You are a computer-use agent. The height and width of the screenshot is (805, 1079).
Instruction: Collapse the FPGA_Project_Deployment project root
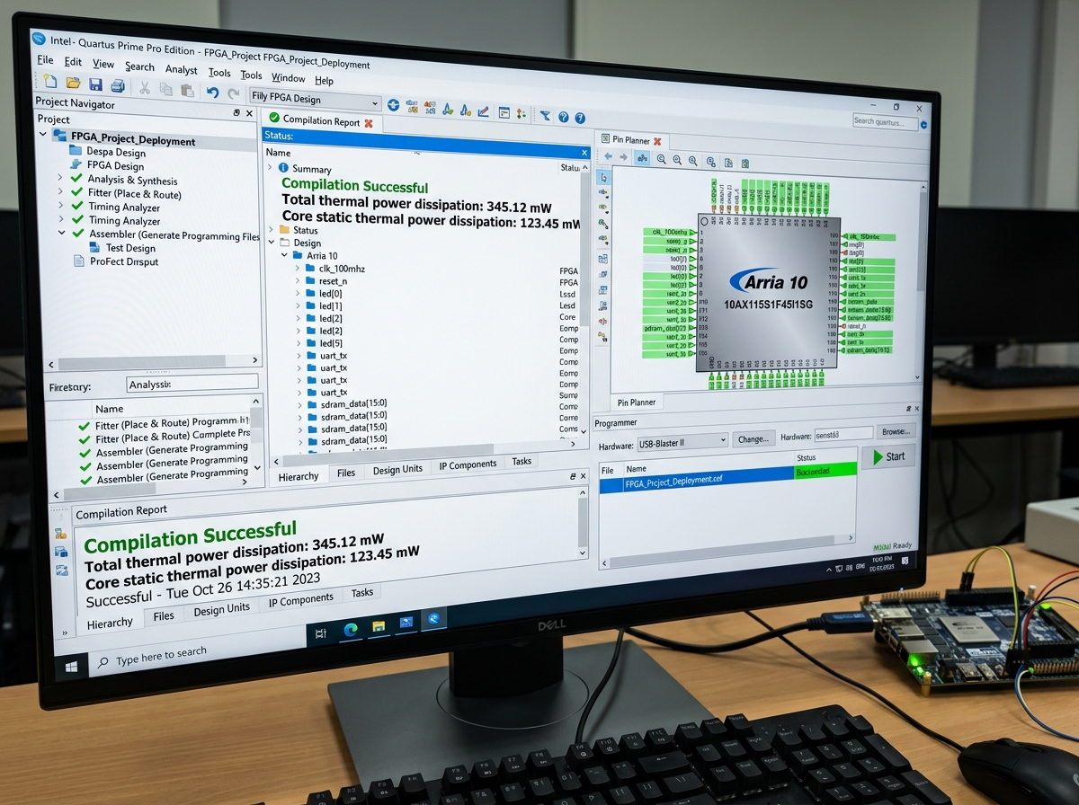(43, 136)
